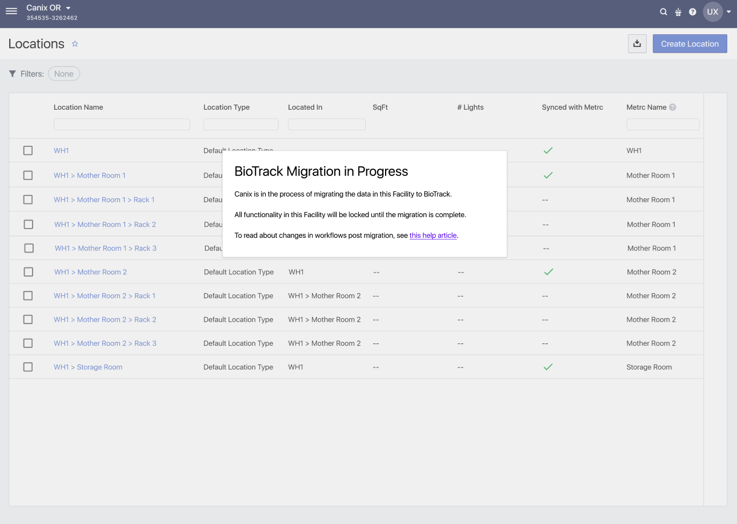Sort by Location Name column header
The height and width of the screenshot is (524, 737).
[78, 107]
